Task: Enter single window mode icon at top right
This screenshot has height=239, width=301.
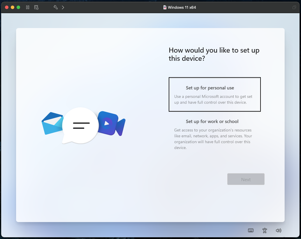Action: pyautogui.click(x=294, y=7)
